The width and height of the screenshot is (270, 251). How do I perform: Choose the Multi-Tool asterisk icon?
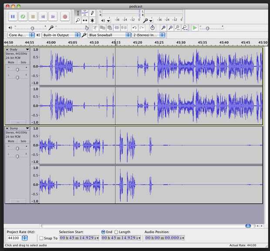(92, 20)
